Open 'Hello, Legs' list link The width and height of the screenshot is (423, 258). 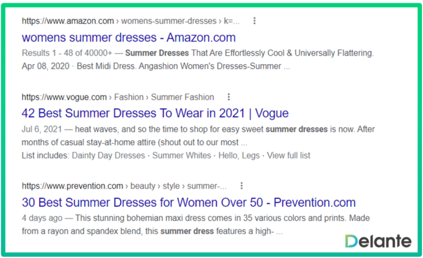pos(239,155)
